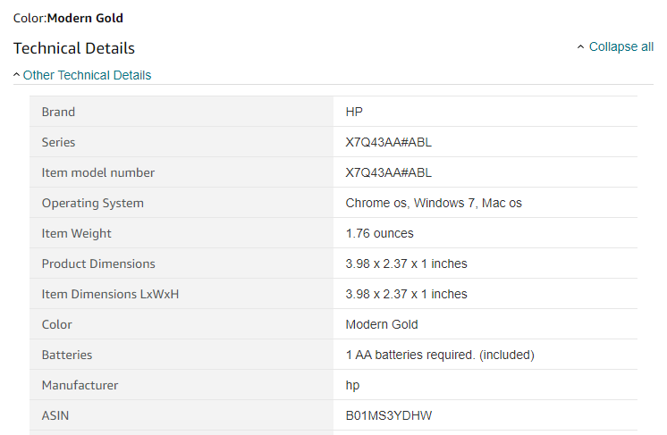Select the 1 AA batteries required value

point(440,355)
